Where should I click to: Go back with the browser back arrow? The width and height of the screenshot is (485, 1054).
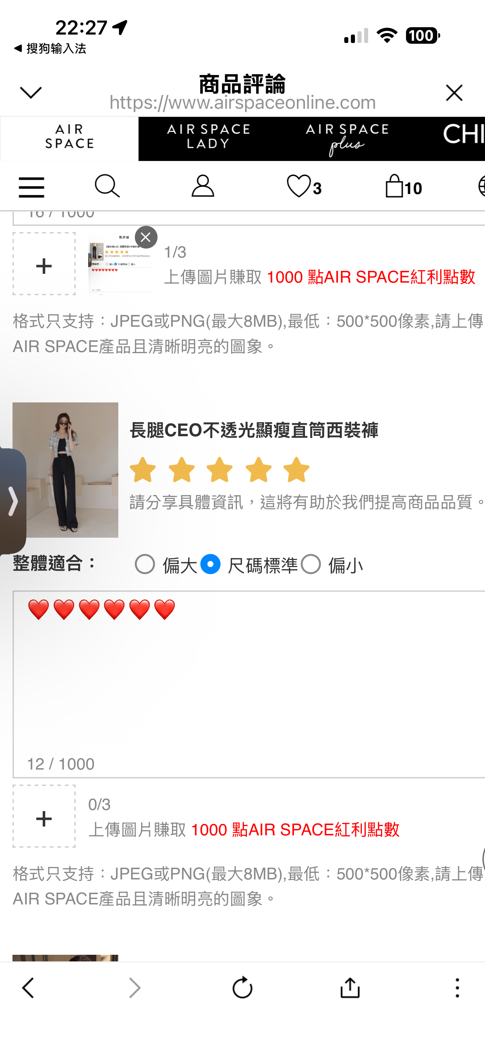pos(28,988)
